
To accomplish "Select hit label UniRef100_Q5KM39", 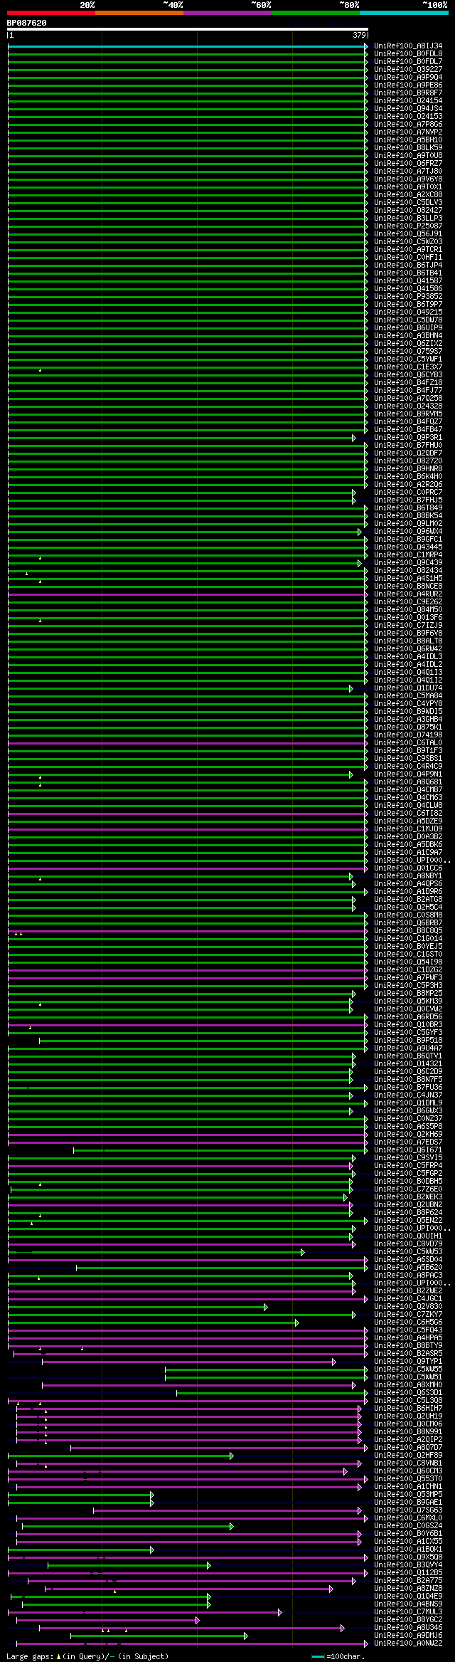I will pos(408,1001).
